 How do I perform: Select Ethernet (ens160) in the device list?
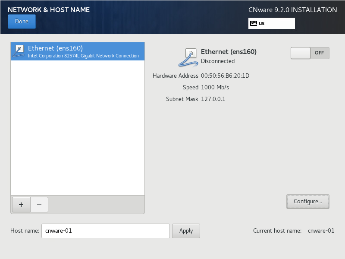78,51
